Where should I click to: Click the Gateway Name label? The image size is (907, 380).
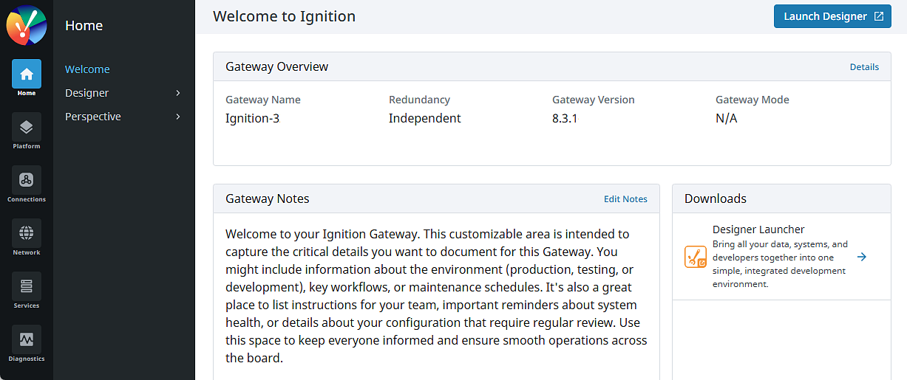[x=262, y=100]
